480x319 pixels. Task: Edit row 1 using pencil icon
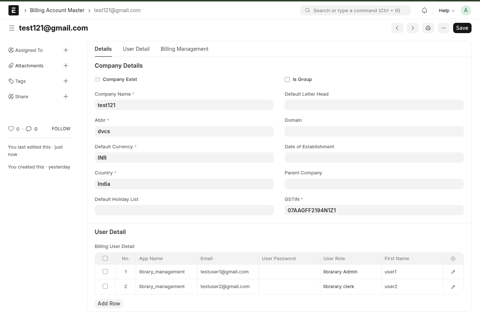click(x=453, y=272)
